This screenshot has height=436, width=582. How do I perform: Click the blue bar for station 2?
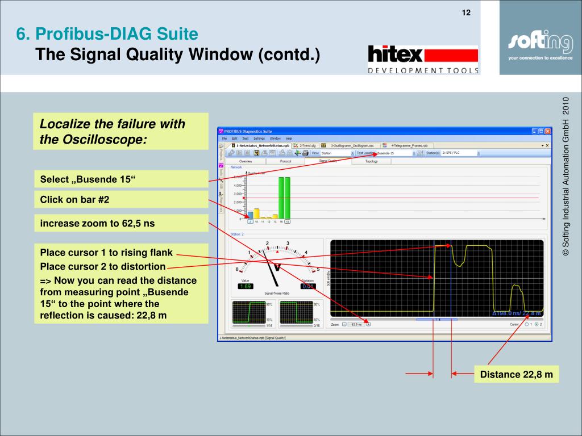tap(251, 215)
